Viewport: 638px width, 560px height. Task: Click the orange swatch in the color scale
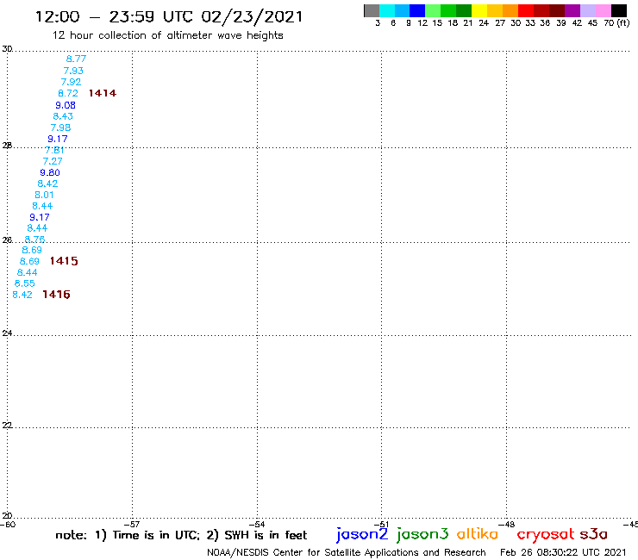click(510, 10)
